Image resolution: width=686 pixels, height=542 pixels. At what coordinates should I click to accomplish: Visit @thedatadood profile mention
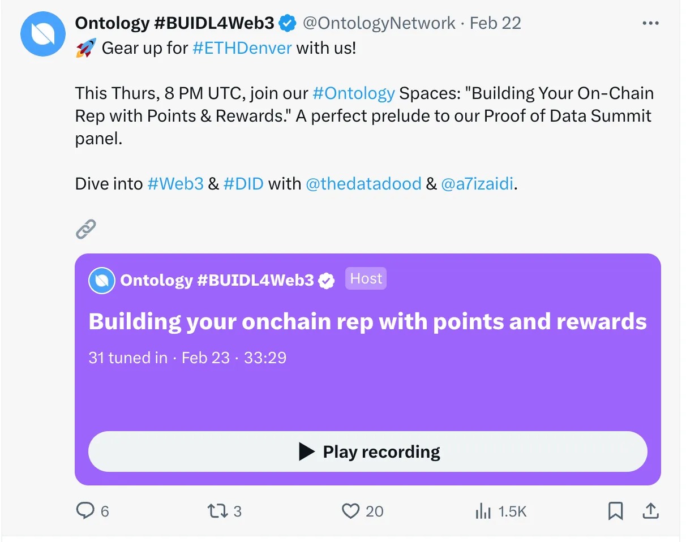coord(363,183)
